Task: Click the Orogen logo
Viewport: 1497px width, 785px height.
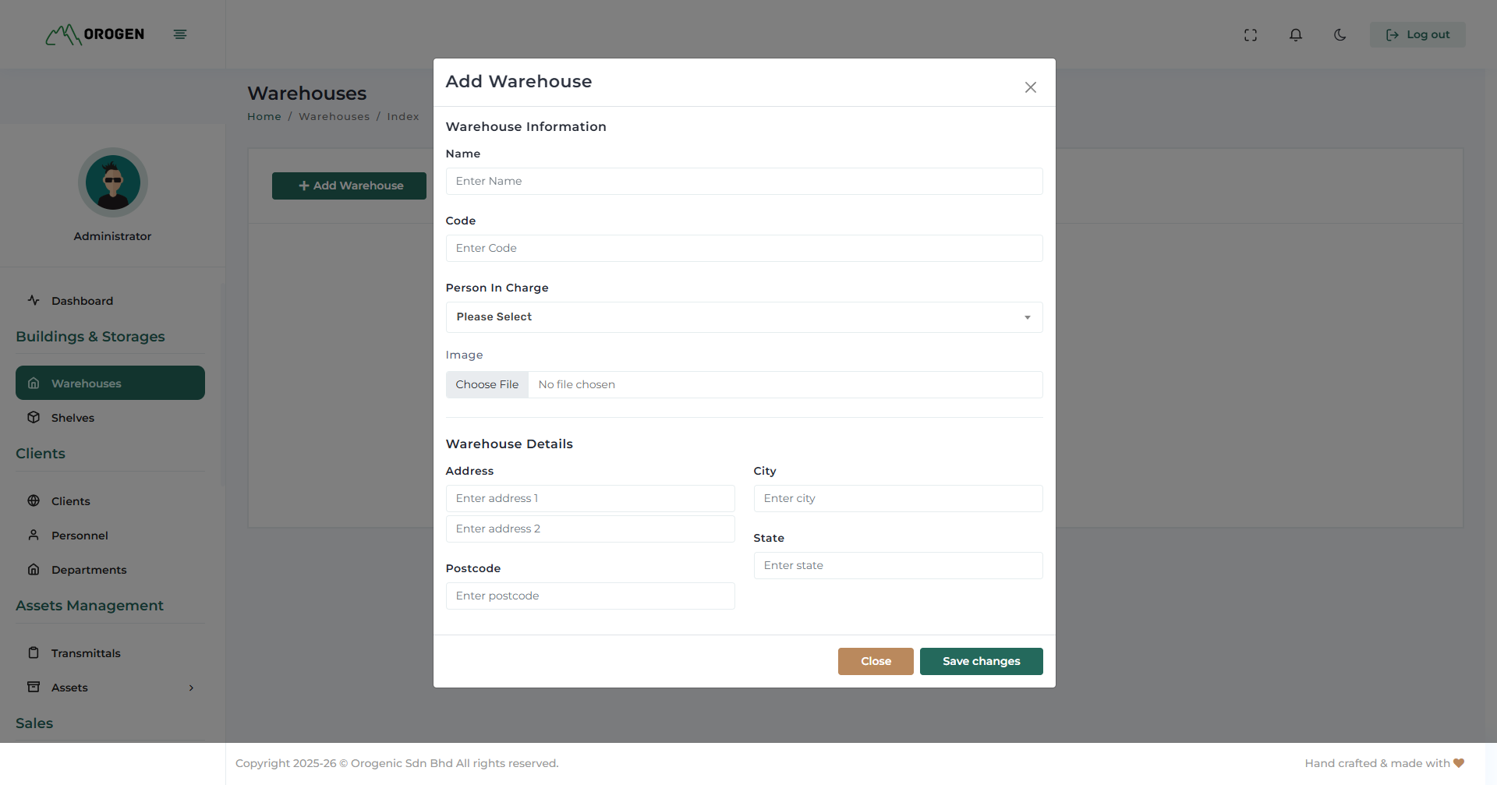Action: (x=95, y=34)
